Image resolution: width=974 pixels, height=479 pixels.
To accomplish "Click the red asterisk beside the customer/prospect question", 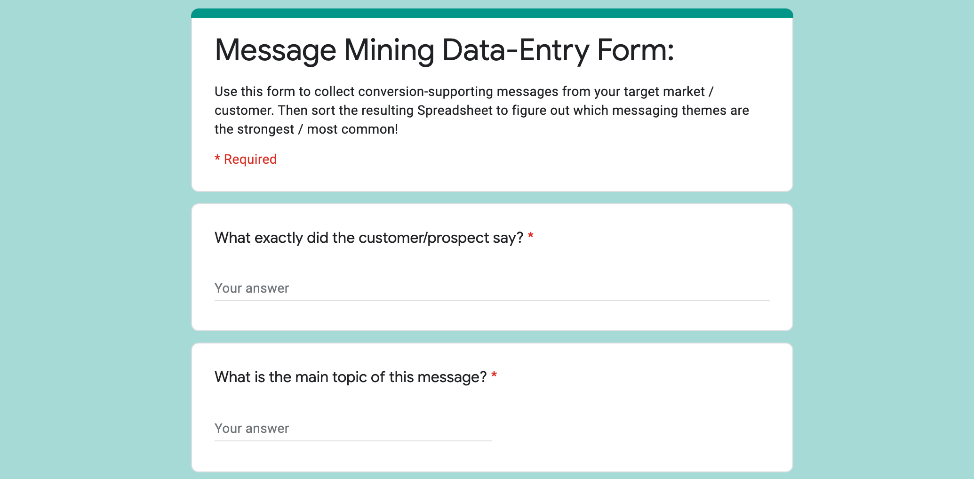I will [x=531, y=236].
